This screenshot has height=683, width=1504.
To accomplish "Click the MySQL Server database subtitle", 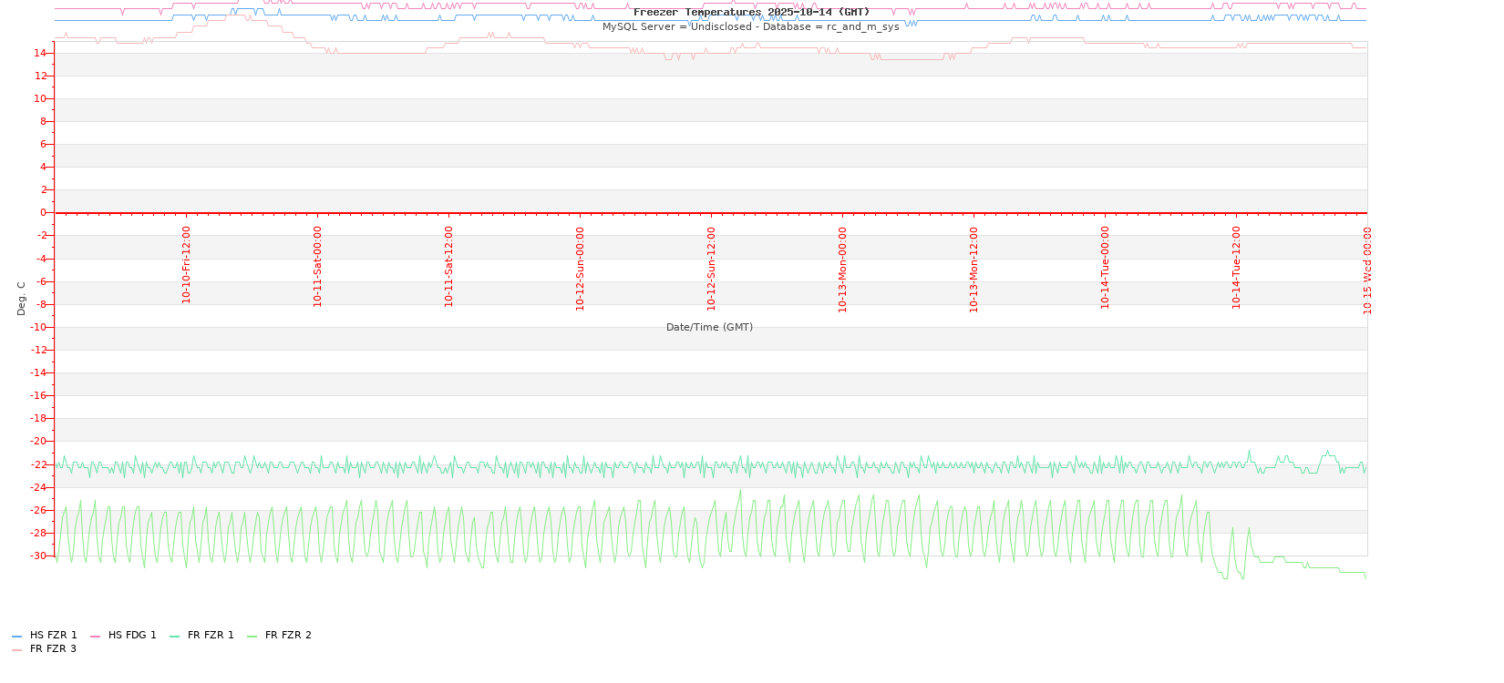I will 750,27.
